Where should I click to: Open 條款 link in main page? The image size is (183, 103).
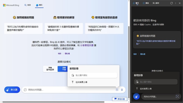coord(59,54)
